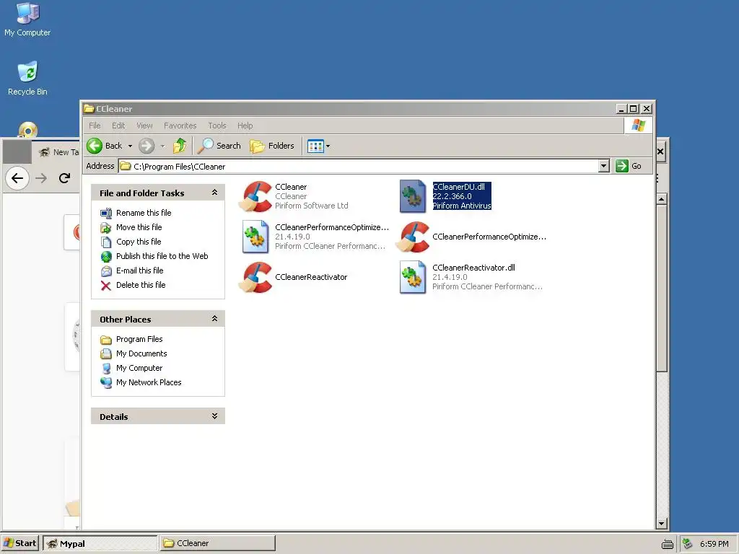Click Copy this file
The width and height of the screenshot is (739, 554).
139,242
